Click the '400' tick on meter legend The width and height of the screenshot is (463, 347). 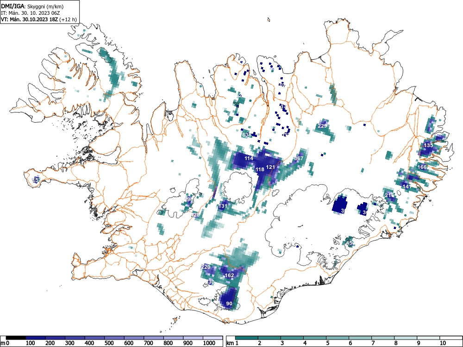[89, 343]
